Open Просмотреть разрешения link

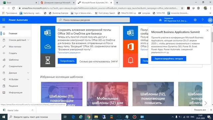click(x=69, y=53)
